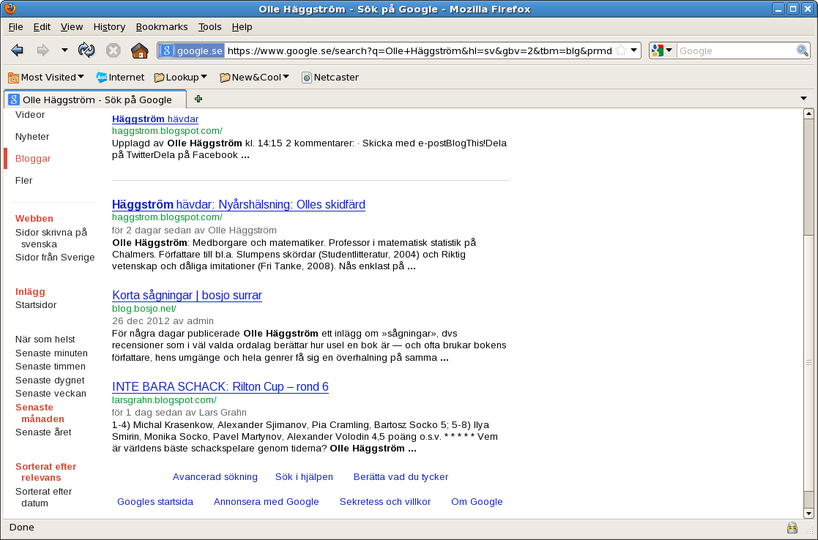This screenshot has width=818, height=540.
Task: Open the Om Google link
Action: pos(477,502)
